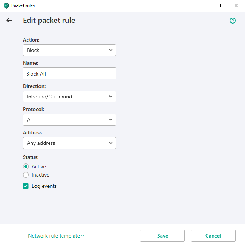Screen dimensions: 245x248
Task: Click the Edit packet rule heading
Action: tap(49, 21)
